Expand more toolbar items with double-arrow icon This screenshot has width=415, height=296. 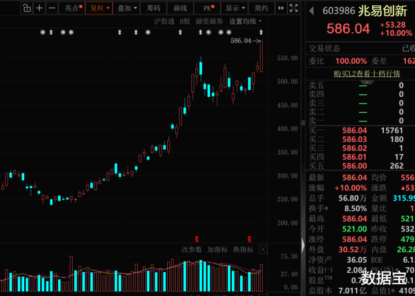pos(281,8)
